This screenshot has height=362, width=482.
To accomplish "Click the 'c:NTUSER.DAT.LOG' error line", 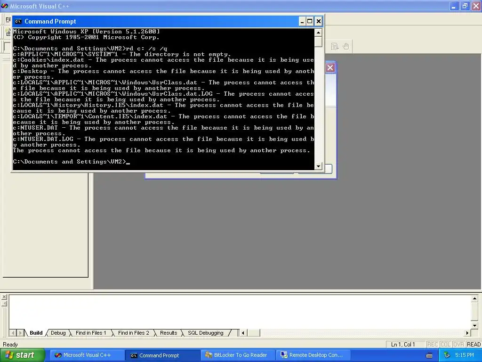I will click(163, 142).
